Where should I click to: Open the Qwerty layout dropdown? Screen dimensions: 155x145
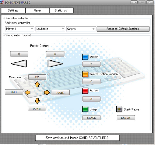pyautogui.click(x=81, y=29)
